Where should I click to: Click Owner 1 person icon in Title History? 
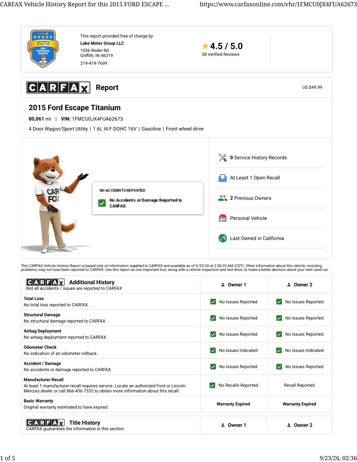tap(223, 425)
